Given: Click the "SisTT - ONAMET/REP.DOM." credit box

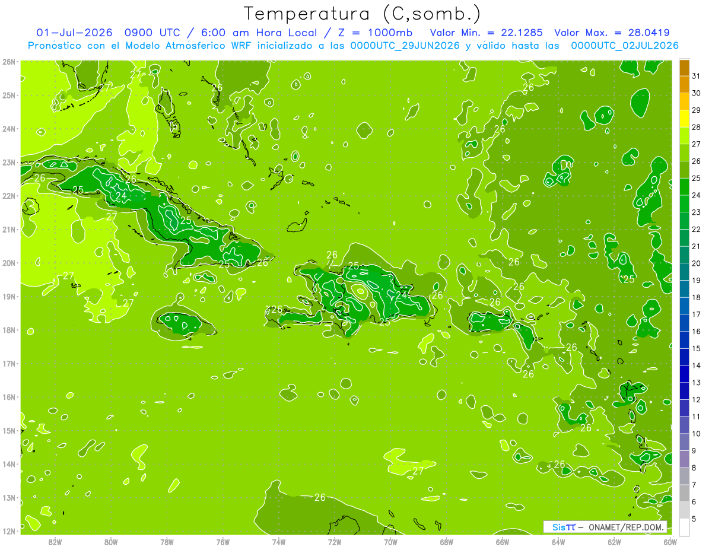Looking at the screenshot, I should [605, 527].
